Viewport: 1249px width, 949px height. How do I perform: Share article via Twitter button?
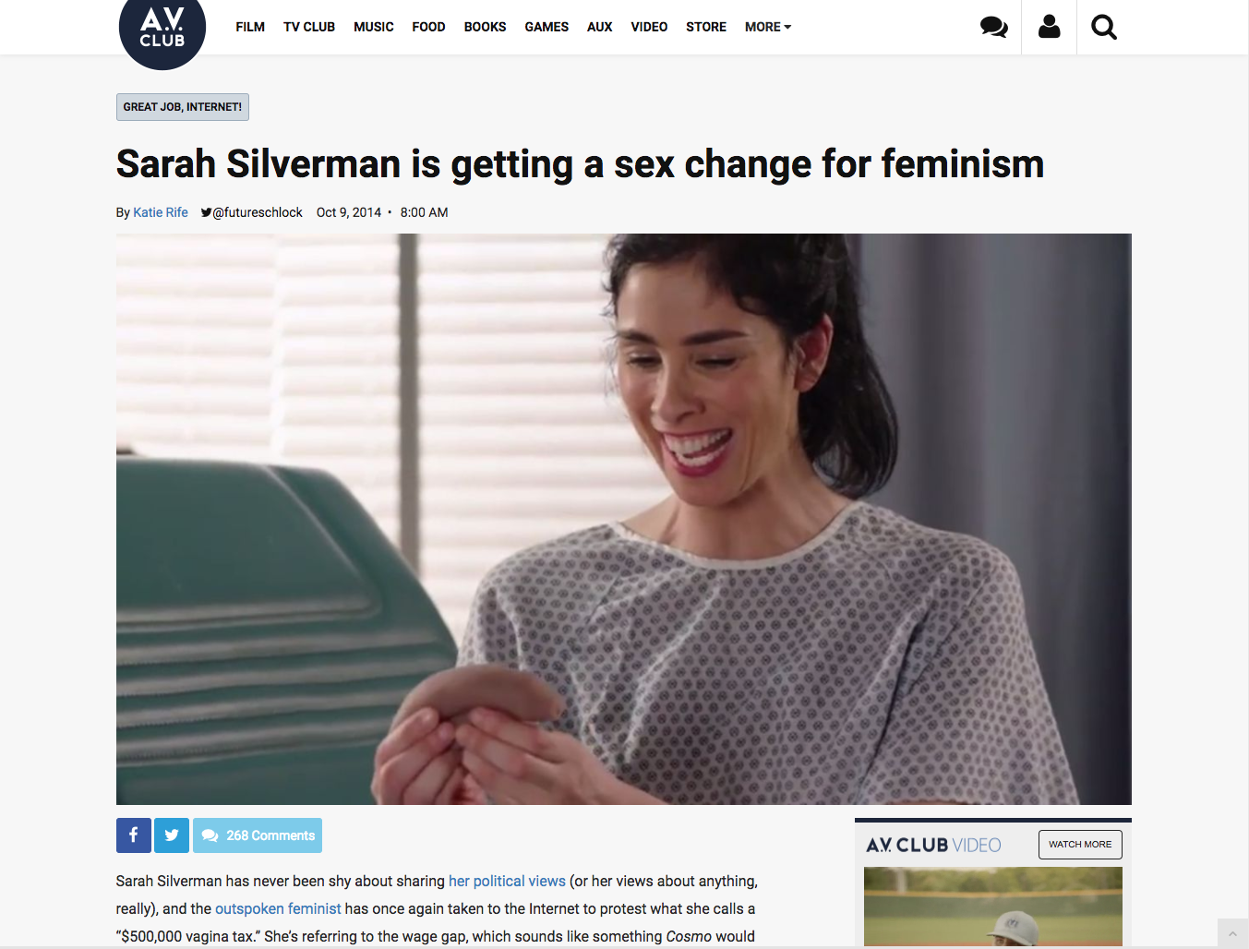point(172,835)
